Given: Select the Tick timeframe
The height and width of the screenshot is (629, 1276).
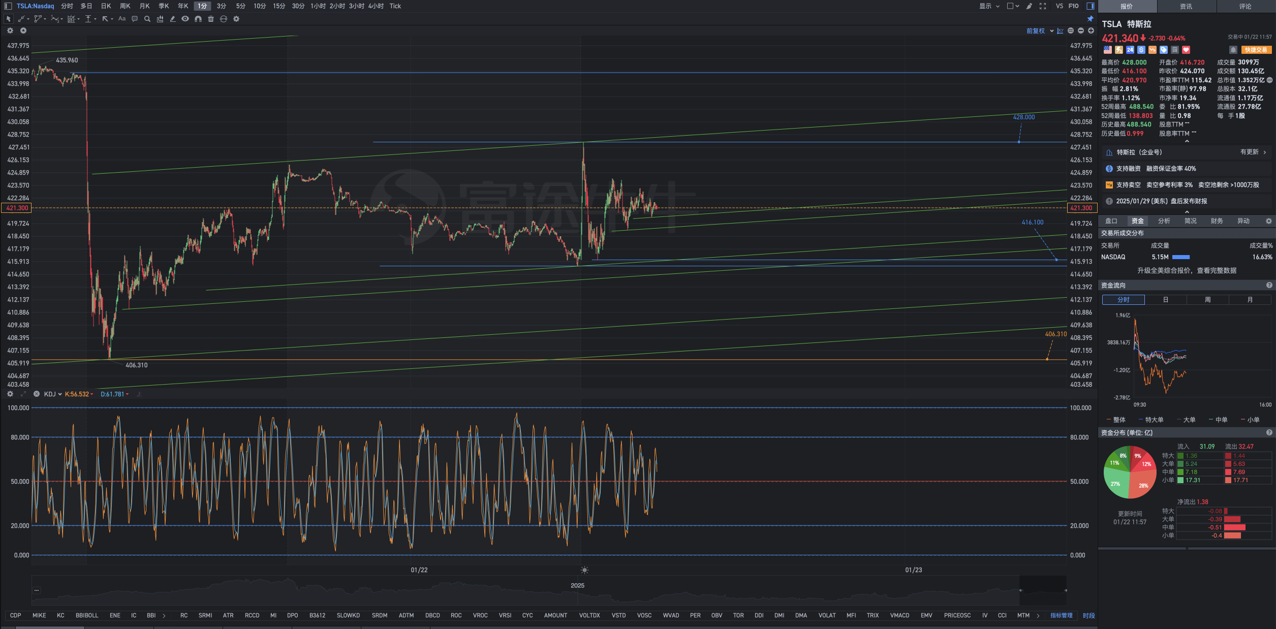Looking at the screenshot, I should (395, 6).
